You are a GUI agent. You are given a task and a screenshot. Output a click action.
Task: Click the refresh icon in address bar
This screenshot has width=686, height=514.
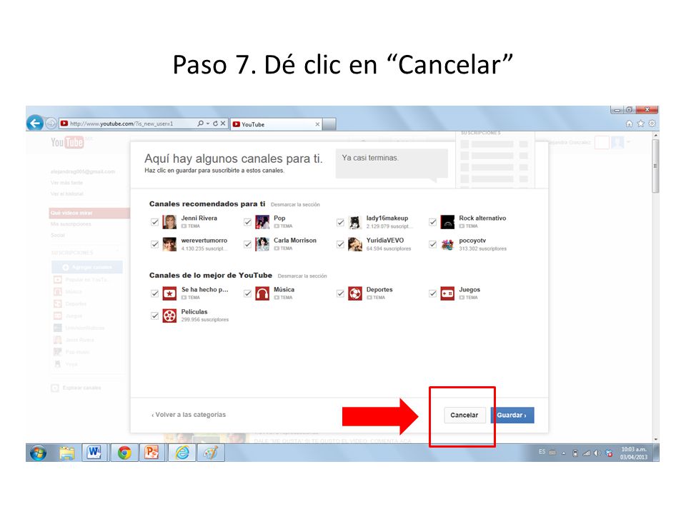[x=215, y=124]
